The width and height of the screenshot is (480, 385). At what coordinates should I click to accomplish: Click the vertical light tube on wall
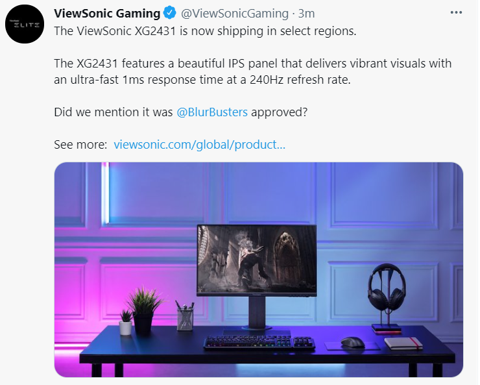click(x=105, y=193)
